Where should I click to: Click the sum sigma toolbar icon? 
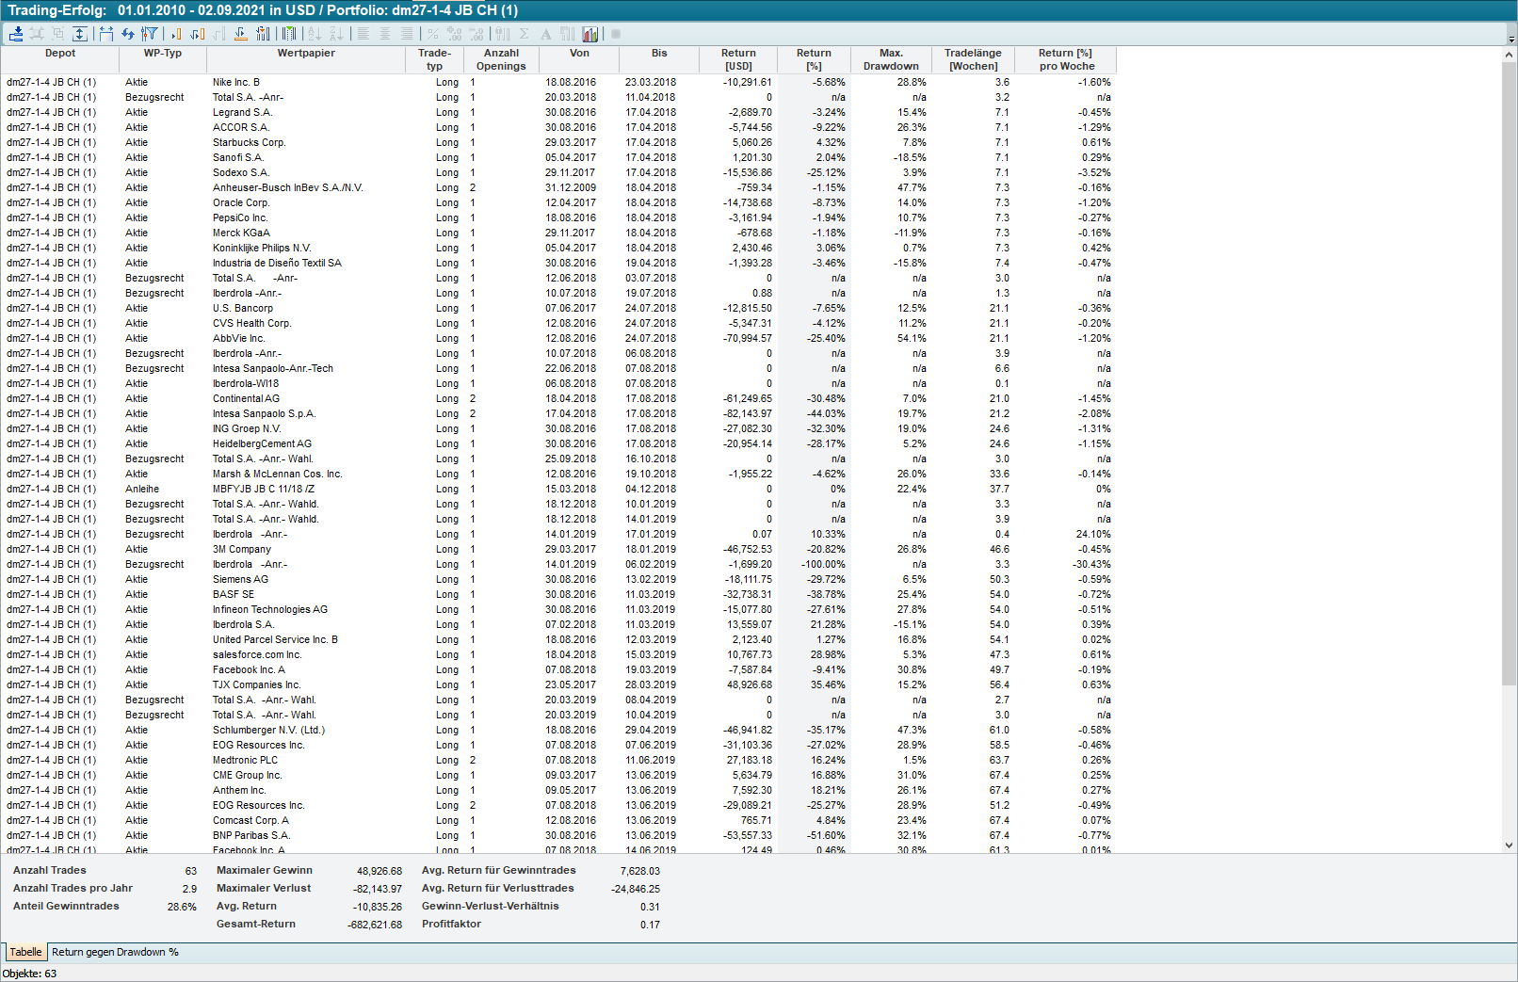click(x=525, y=34)
